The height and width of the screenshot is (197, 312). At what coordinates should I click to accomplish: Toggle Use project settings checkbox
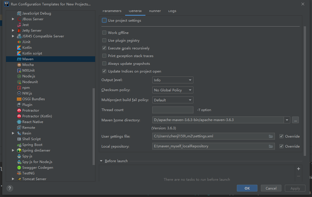(x=104, y=21)
